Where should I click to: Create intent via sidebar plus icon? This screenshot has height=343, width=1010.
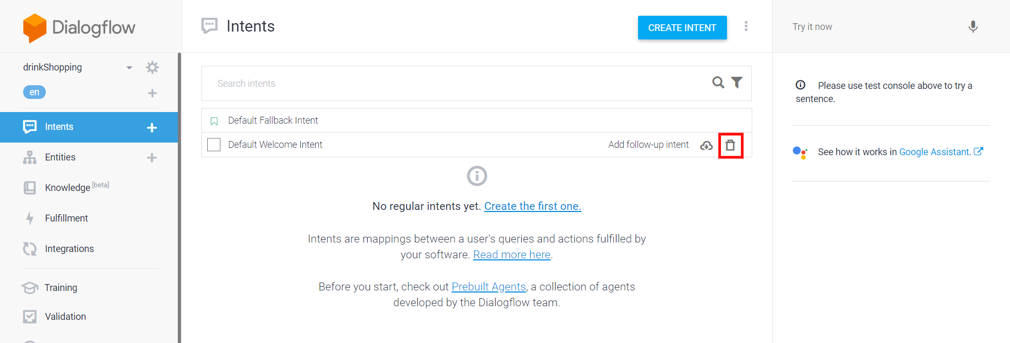coord(152,127)
